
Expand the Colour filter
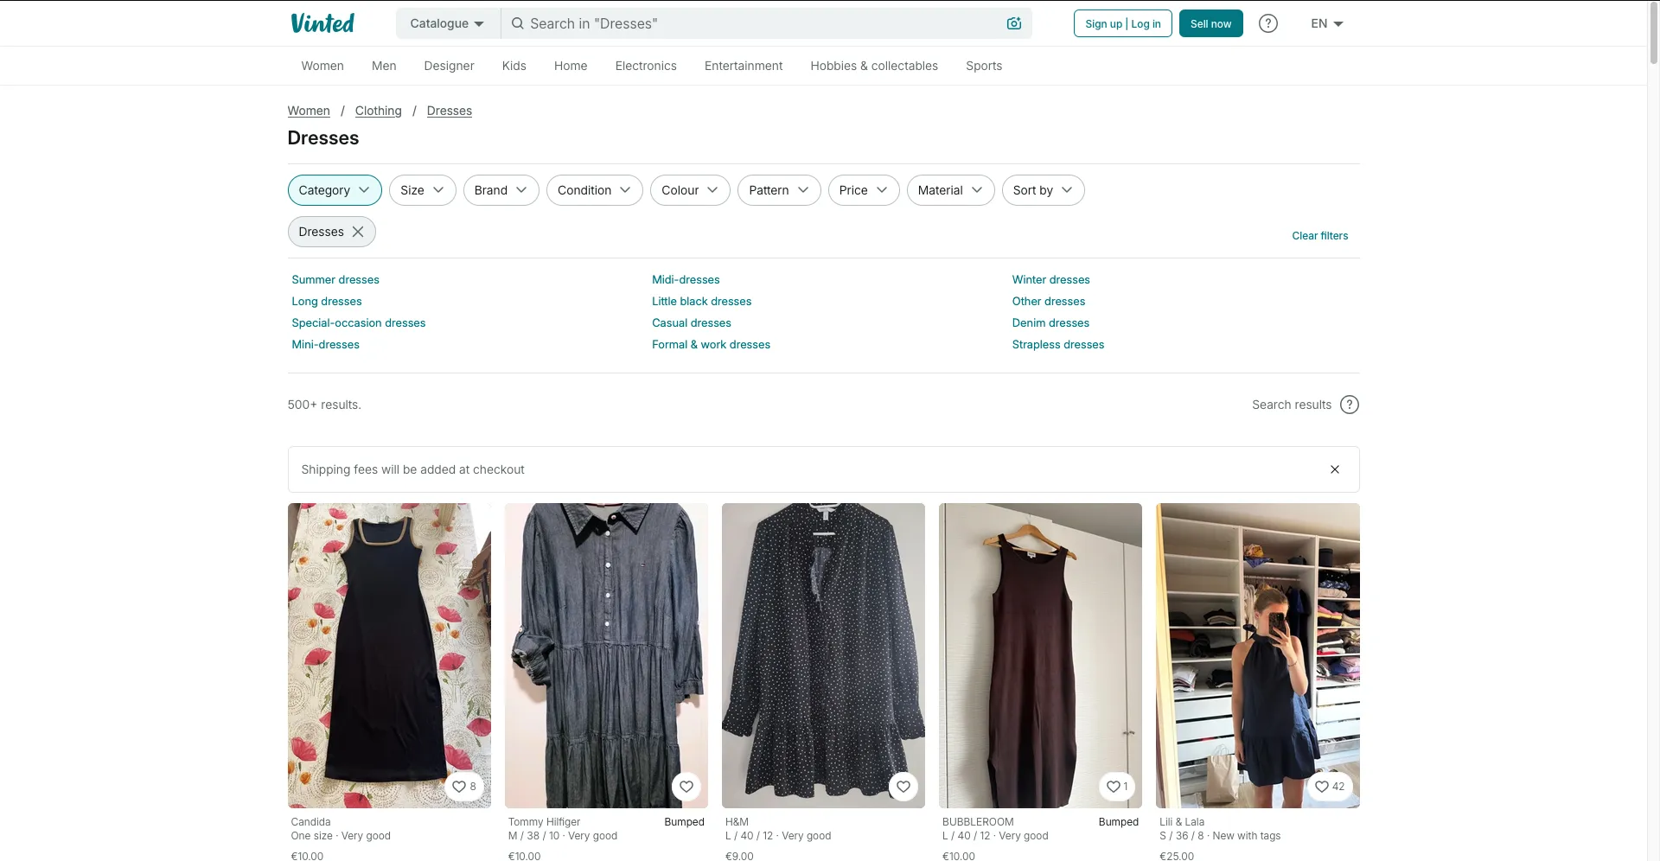pyautogui.click(x=690, y=190)
